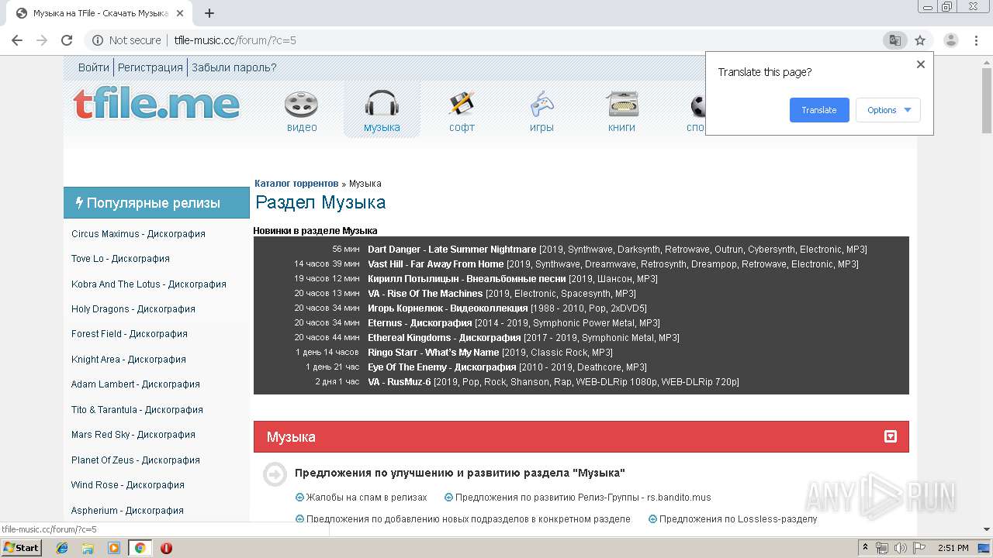993x558 pixels.
Task: Click the Регистрация link
Action: (x=151, y=67)
